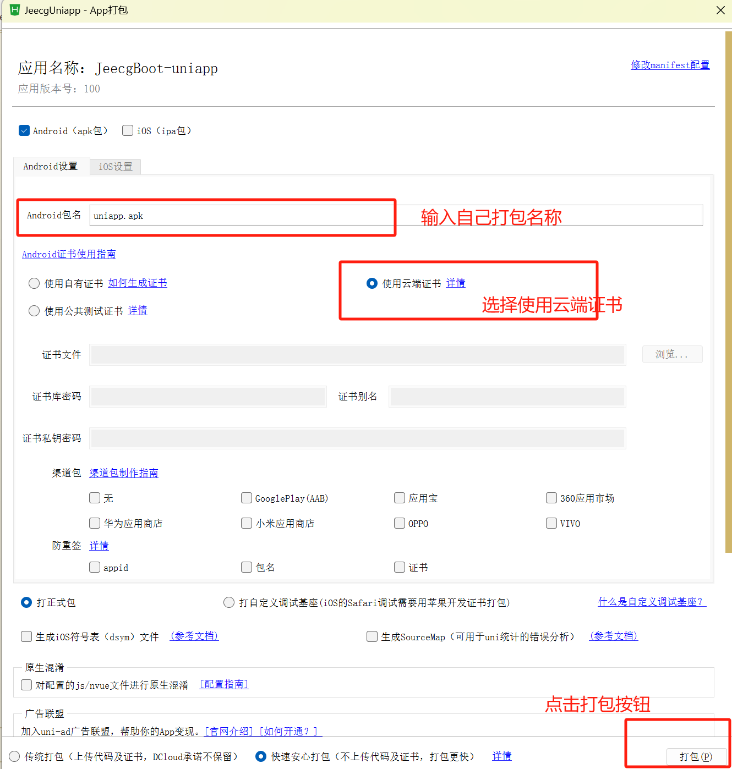Image resolution: width=732 pixels, height=769 pixels.
Task: Check the 小米应用商店 channel checkbox
Action: pos(247,523)
